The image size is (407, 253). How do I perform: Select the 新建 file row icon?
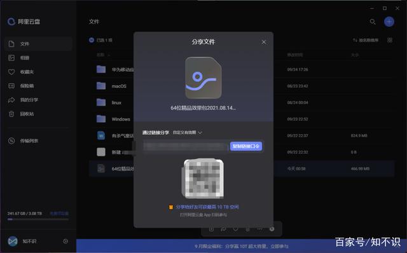101,152
